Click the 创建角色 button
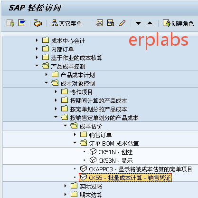 (178, 23)
